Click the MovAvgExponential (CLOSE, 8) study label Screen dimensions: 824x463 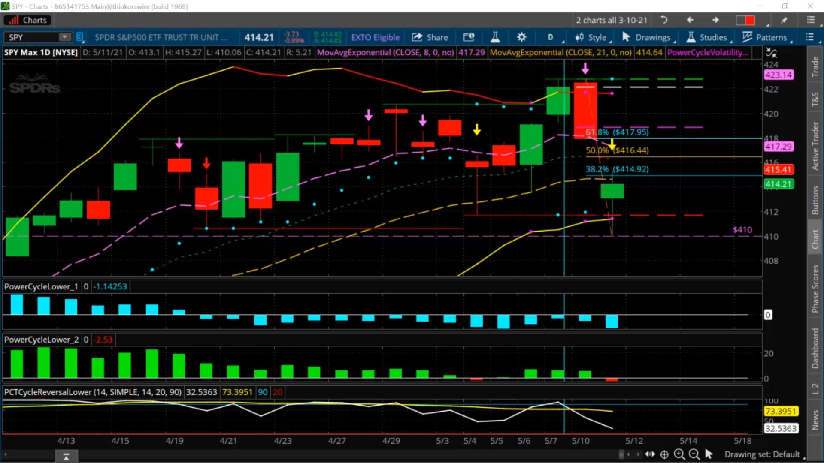pyautogui.click(x=385, y=52)
